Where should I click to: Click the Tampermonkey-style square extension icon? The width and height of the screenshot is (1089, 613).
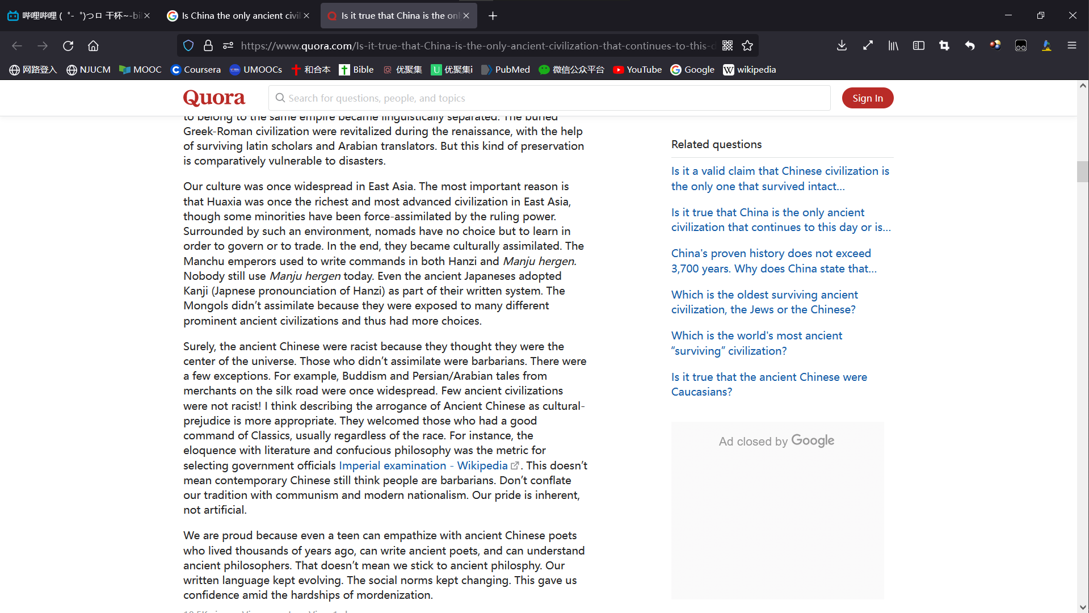[1021, 46]
